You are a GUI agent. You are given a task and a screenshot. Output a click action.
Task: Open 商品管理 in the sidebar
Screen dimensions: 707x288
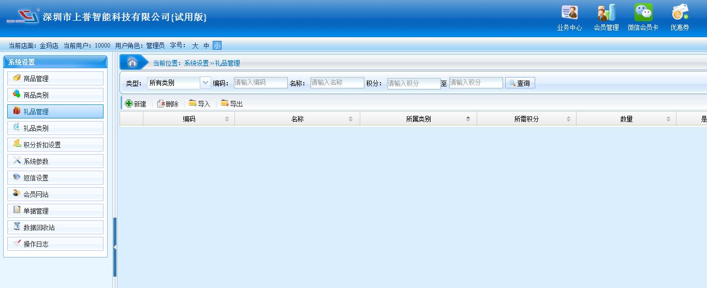tap(55, 79)
